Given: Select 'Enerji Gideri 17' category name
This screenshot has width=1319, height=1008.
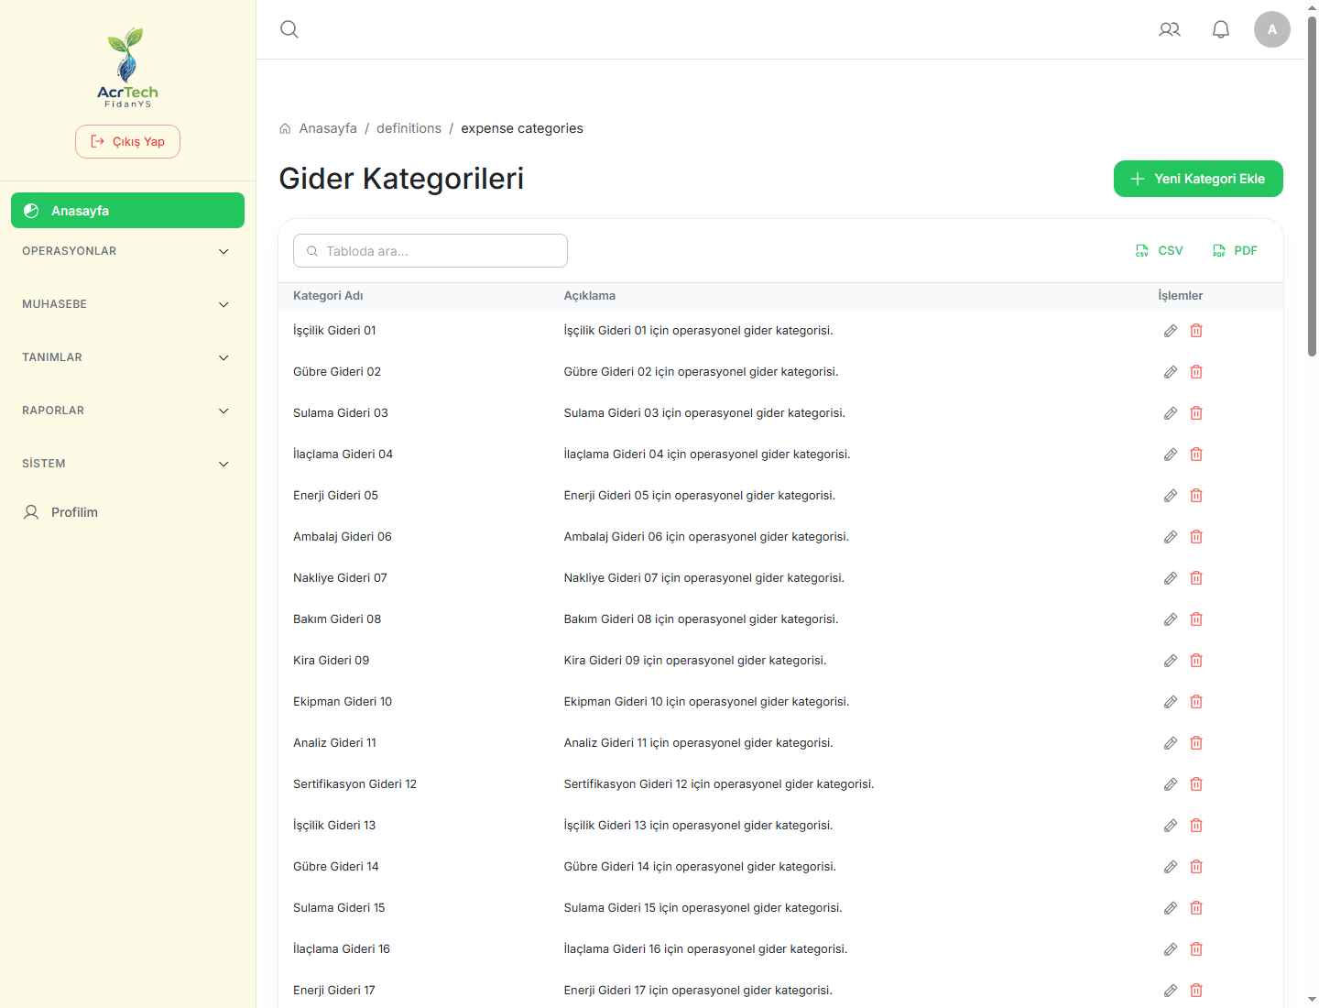Looking at the screenshot, I should click(x=334, y=991).
